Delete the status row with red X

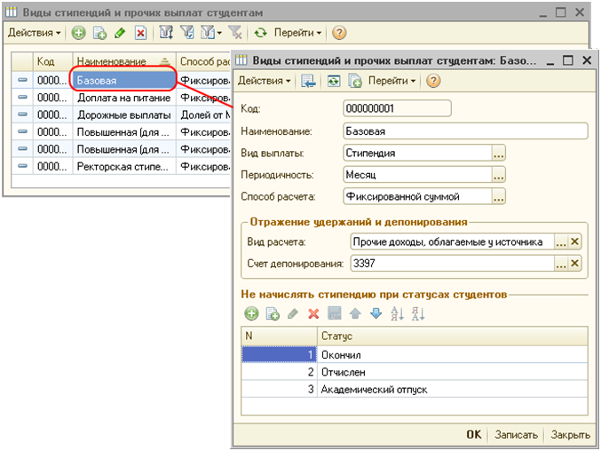[312, 313]
